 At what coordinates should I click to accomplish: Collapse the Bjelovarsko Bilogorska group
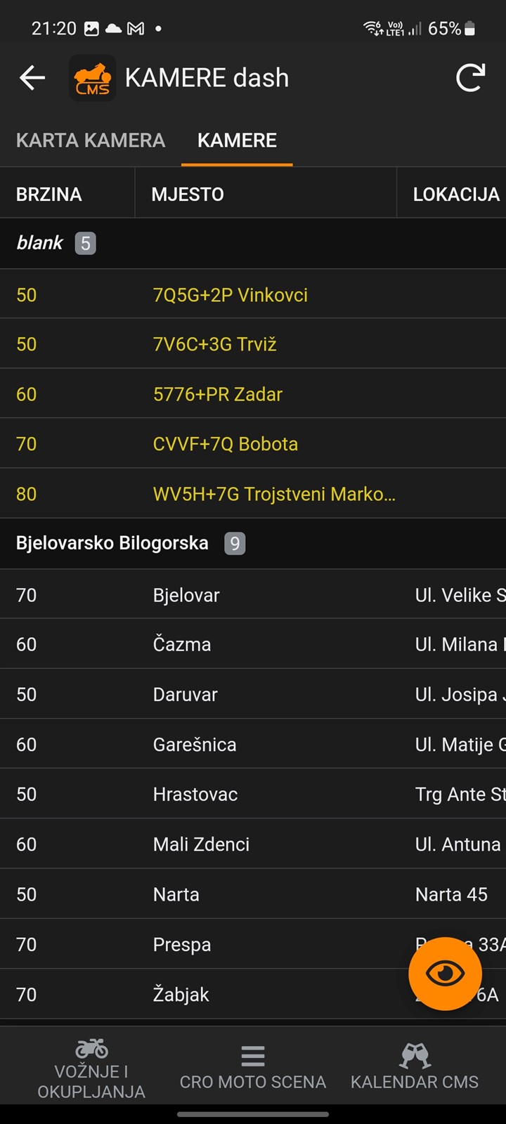point(253,544)
